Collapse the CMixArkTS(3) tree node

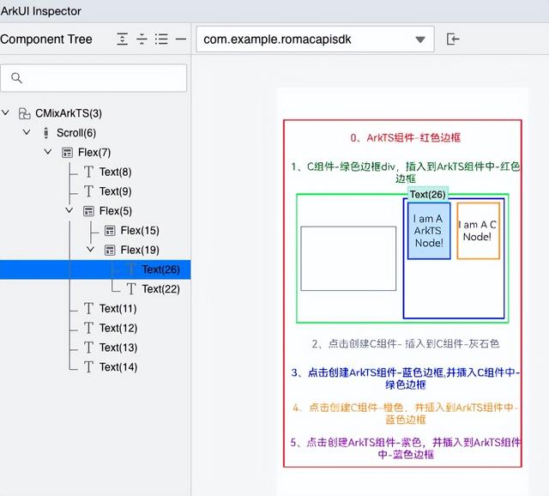(5, 112)
